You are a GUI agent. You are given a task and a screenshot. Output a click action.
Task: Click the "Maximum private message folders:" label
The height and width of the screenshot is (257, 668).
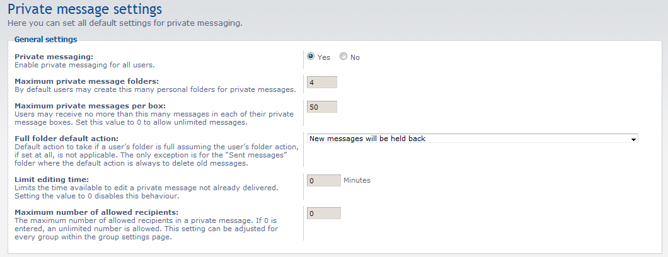[x=86, y=81]
